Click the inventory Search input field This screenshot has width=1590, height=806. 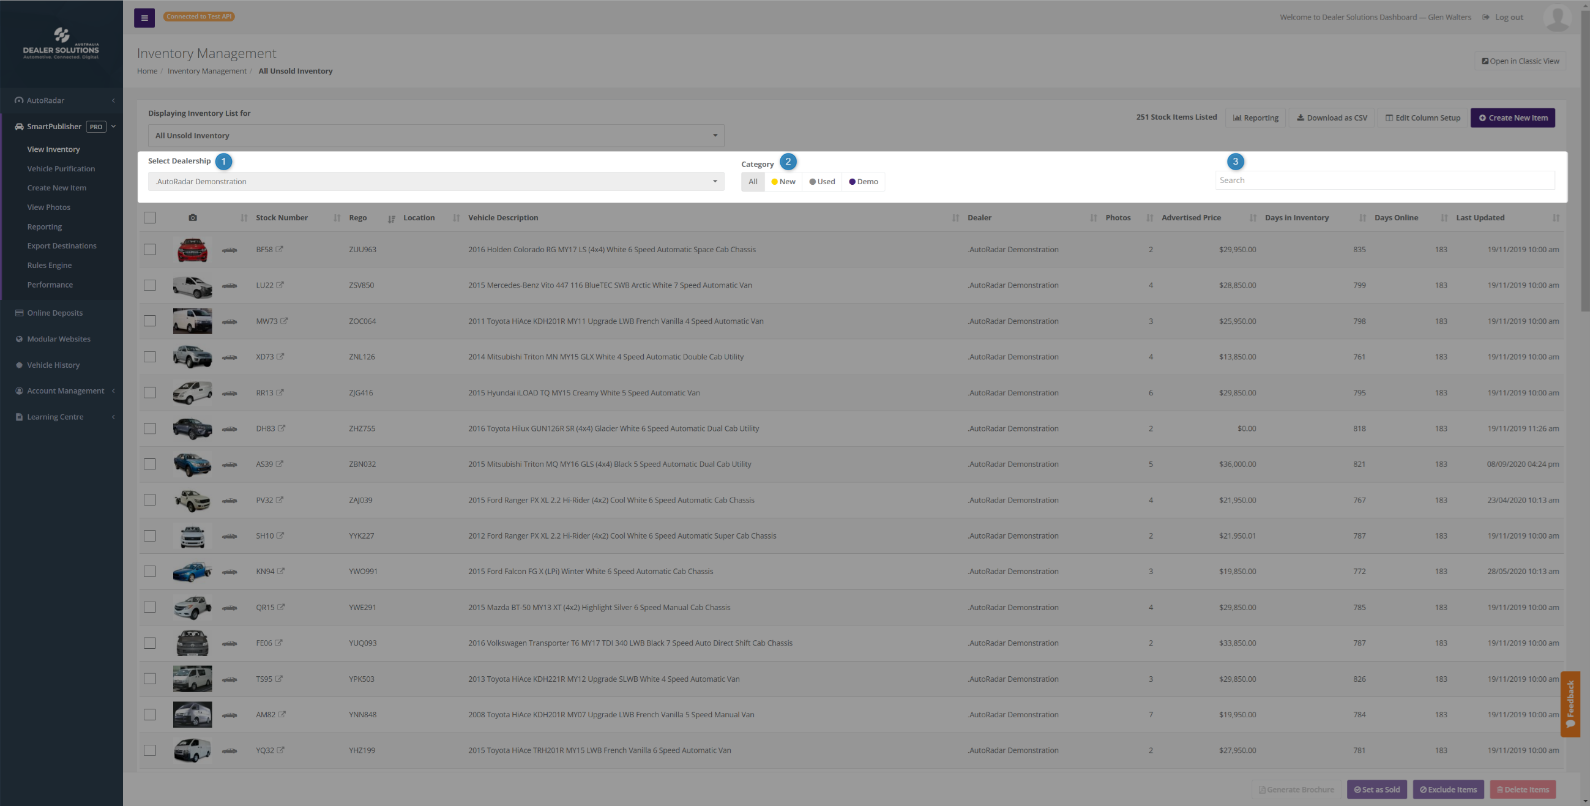point(1385,180)
